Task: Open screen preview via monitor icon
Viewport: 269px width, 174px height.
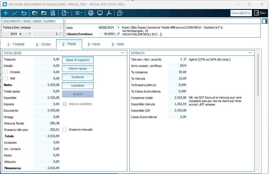Action: click(100, 13)
